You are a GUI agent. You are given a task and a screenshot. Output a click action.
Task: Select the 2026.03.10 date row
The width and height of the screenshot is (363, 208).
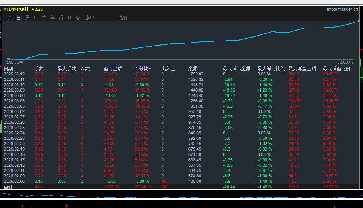14,85
